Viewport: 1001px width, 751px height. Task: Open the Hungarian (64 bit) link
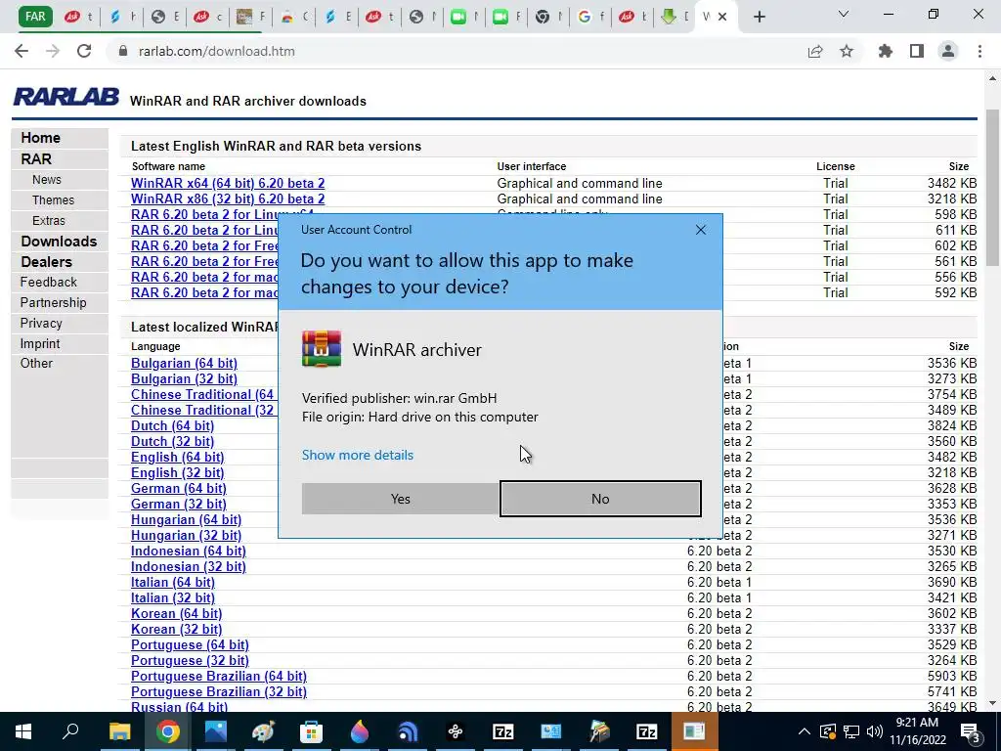(187, 519)
